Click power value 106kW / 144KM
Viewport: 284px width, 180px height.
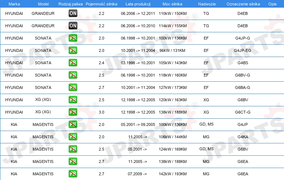click(173, 137)
